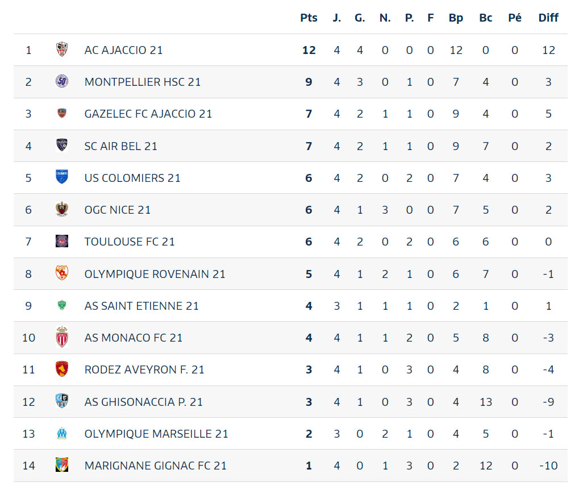Click the Bc column header
Image resolution: width=579 pixels, height=490 pixels.
pyautogui.click(x=486, y=18)
